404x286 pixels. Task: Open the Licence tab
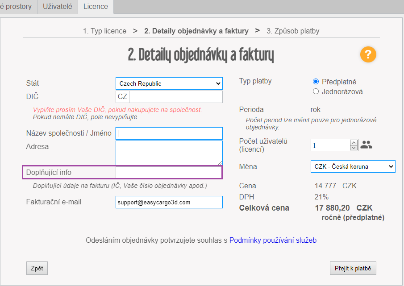pyautogui.click(x=96, y=6)
